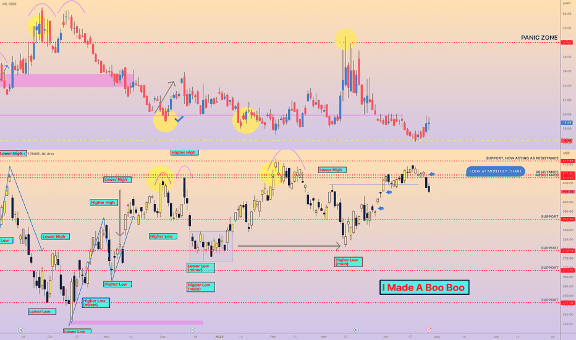The width and height of the screenshot is (576, 340).
Task: Click the red 392.58 support price label
Action: pos(567,219)
